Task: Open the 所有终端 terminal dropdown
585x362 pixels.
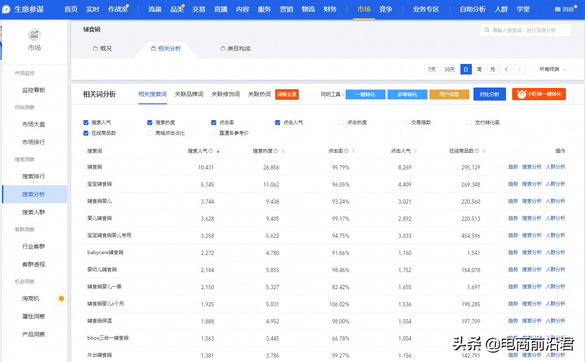Action: [x=552, y=69]
